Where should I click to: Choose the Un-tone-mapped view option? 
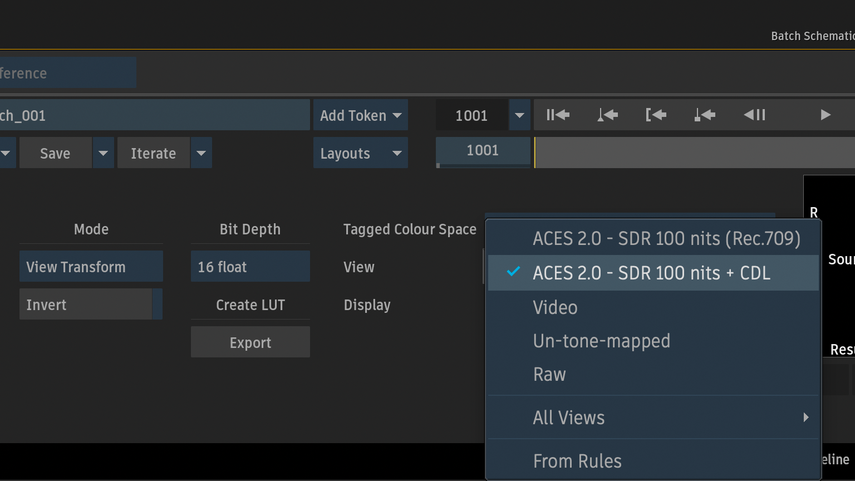click(x=601, y=341)
